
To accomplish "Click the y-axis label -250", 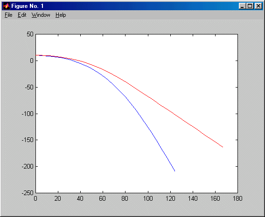I will pos(28,193).
